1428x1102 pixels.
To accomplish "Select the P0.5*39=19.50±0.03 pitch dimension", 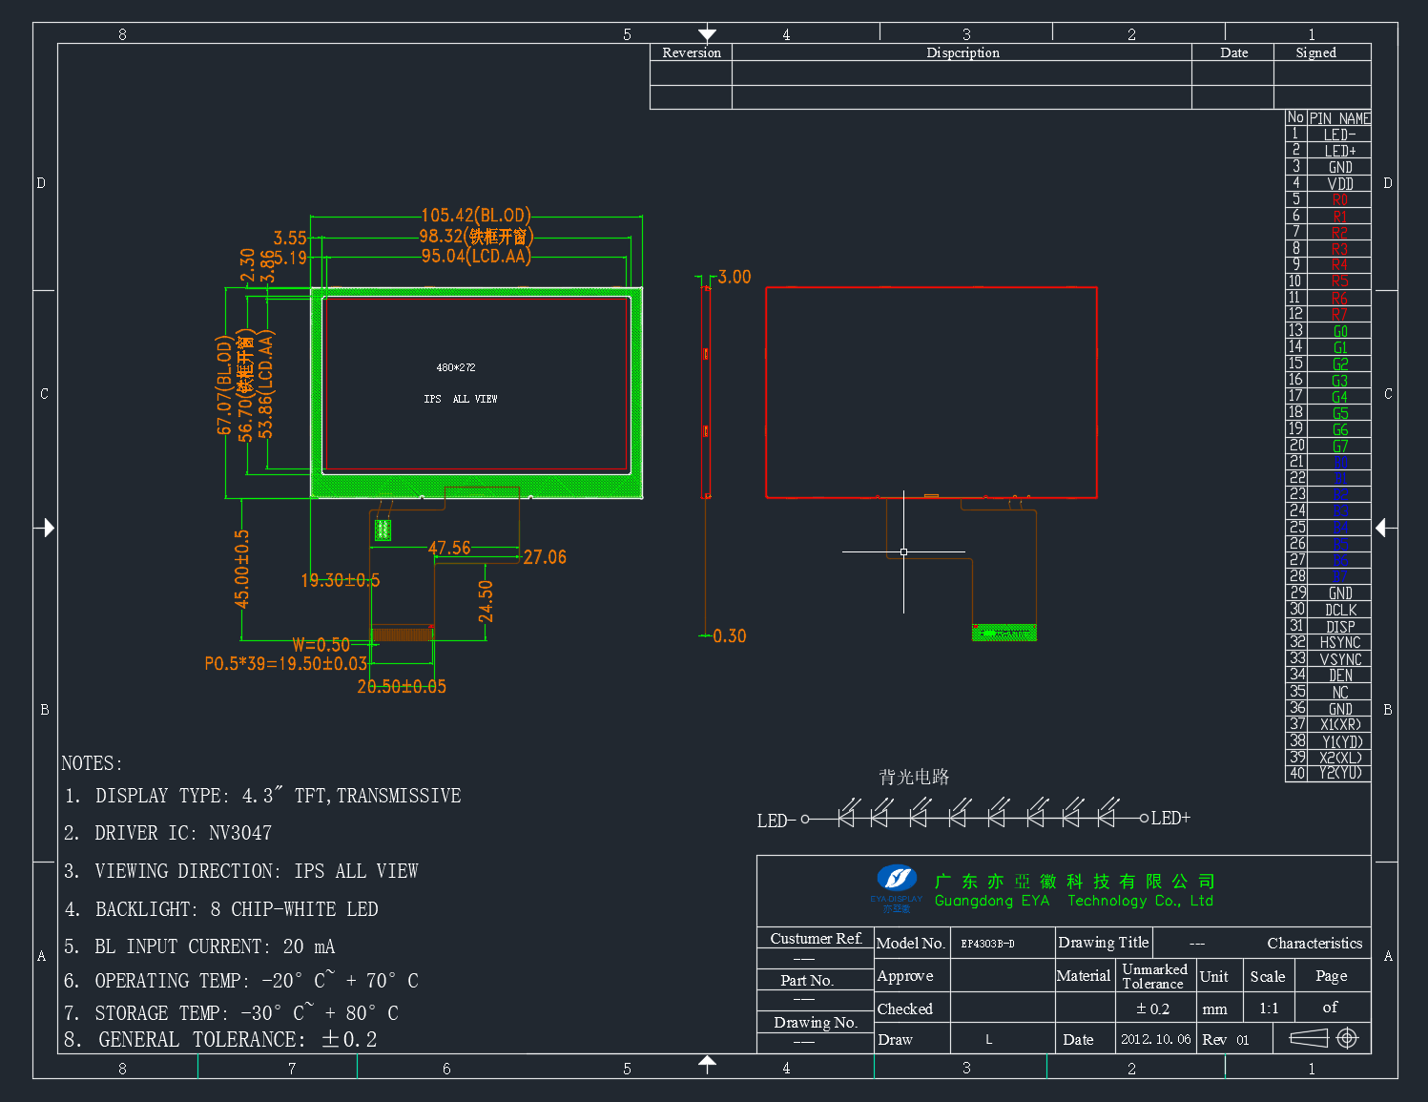I will coord(286,663).
